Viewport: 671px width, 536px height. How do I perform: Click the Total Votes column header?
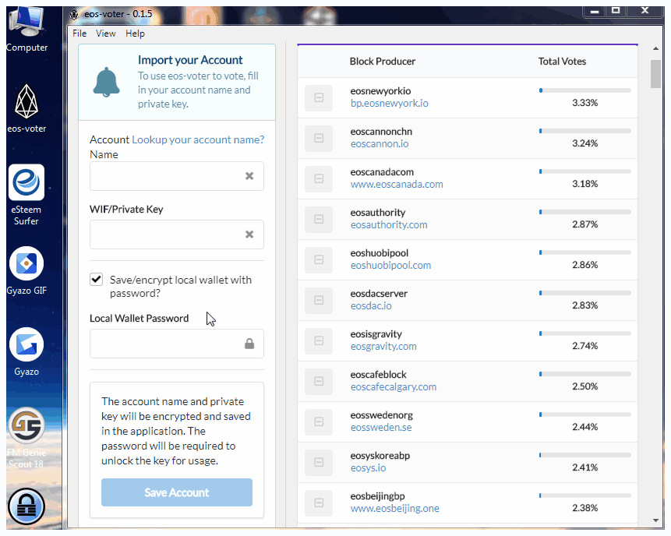pyautogui.click(x=563, y=62)
